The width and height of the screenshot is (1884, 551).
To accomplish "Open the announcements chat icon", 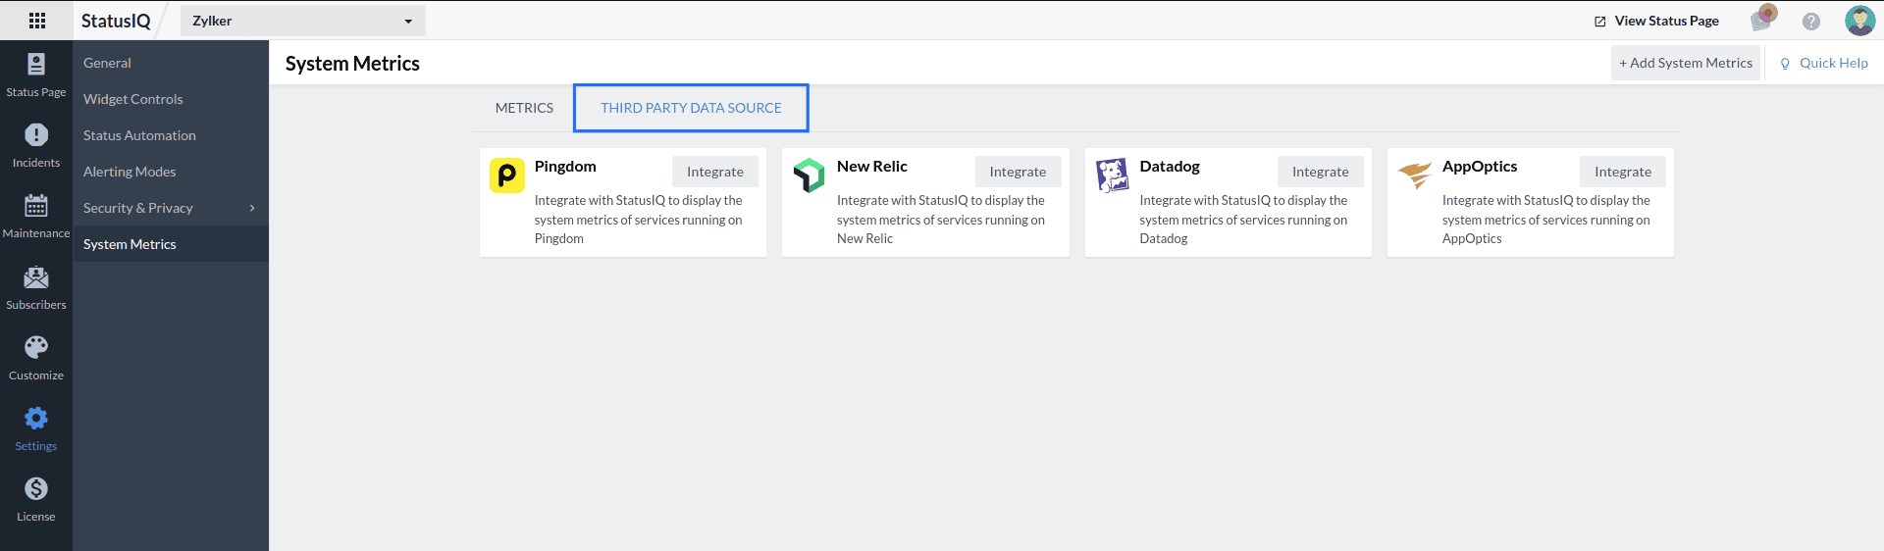I will tap(1763, 20).
